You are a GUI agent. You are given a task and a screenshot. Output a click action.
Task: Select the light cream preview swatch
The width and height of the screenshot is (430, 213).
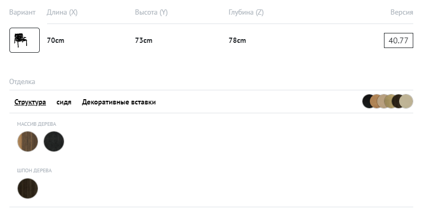pos(406,101)
